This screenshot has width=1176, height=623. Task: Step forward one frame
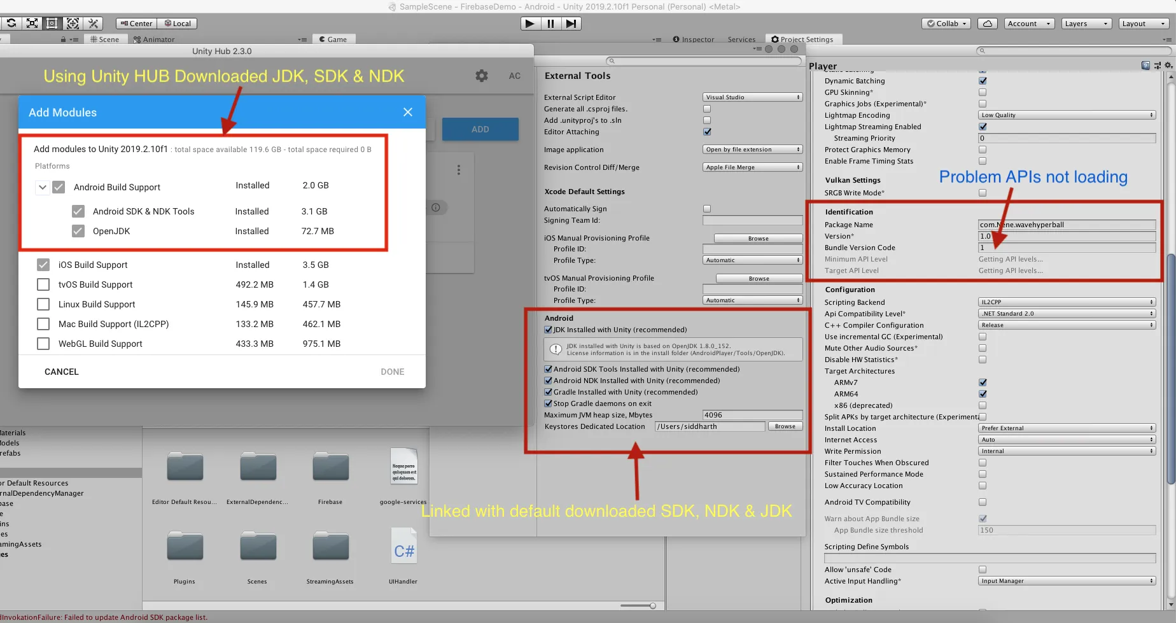571,24
